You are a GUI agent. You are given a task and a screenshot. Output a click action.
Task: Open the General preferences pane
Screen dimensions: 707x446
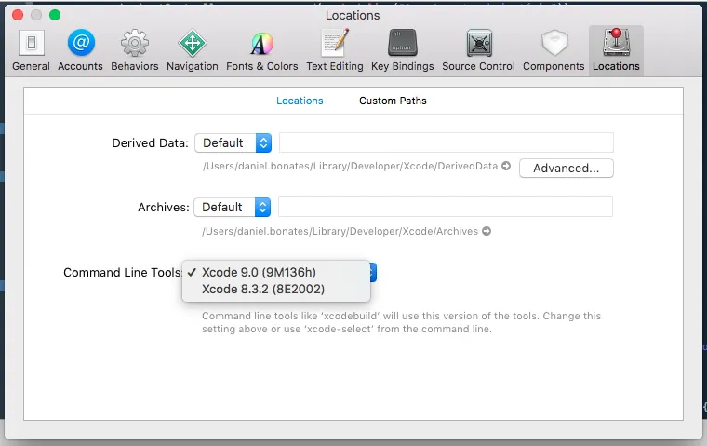[x=31, y=50]
